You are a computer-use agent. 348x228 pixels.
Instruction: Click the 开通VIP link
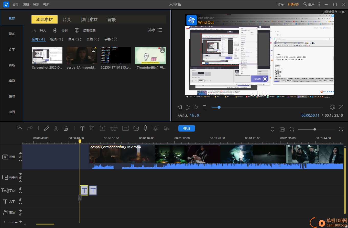click(x=293, y=4)
